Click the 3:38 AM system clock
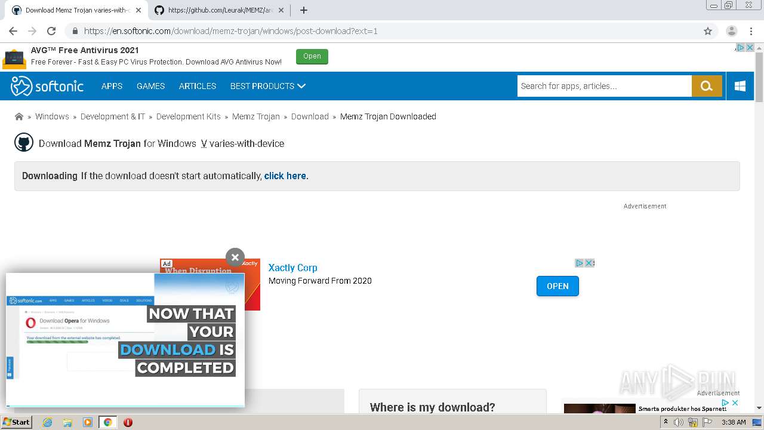 734,422
